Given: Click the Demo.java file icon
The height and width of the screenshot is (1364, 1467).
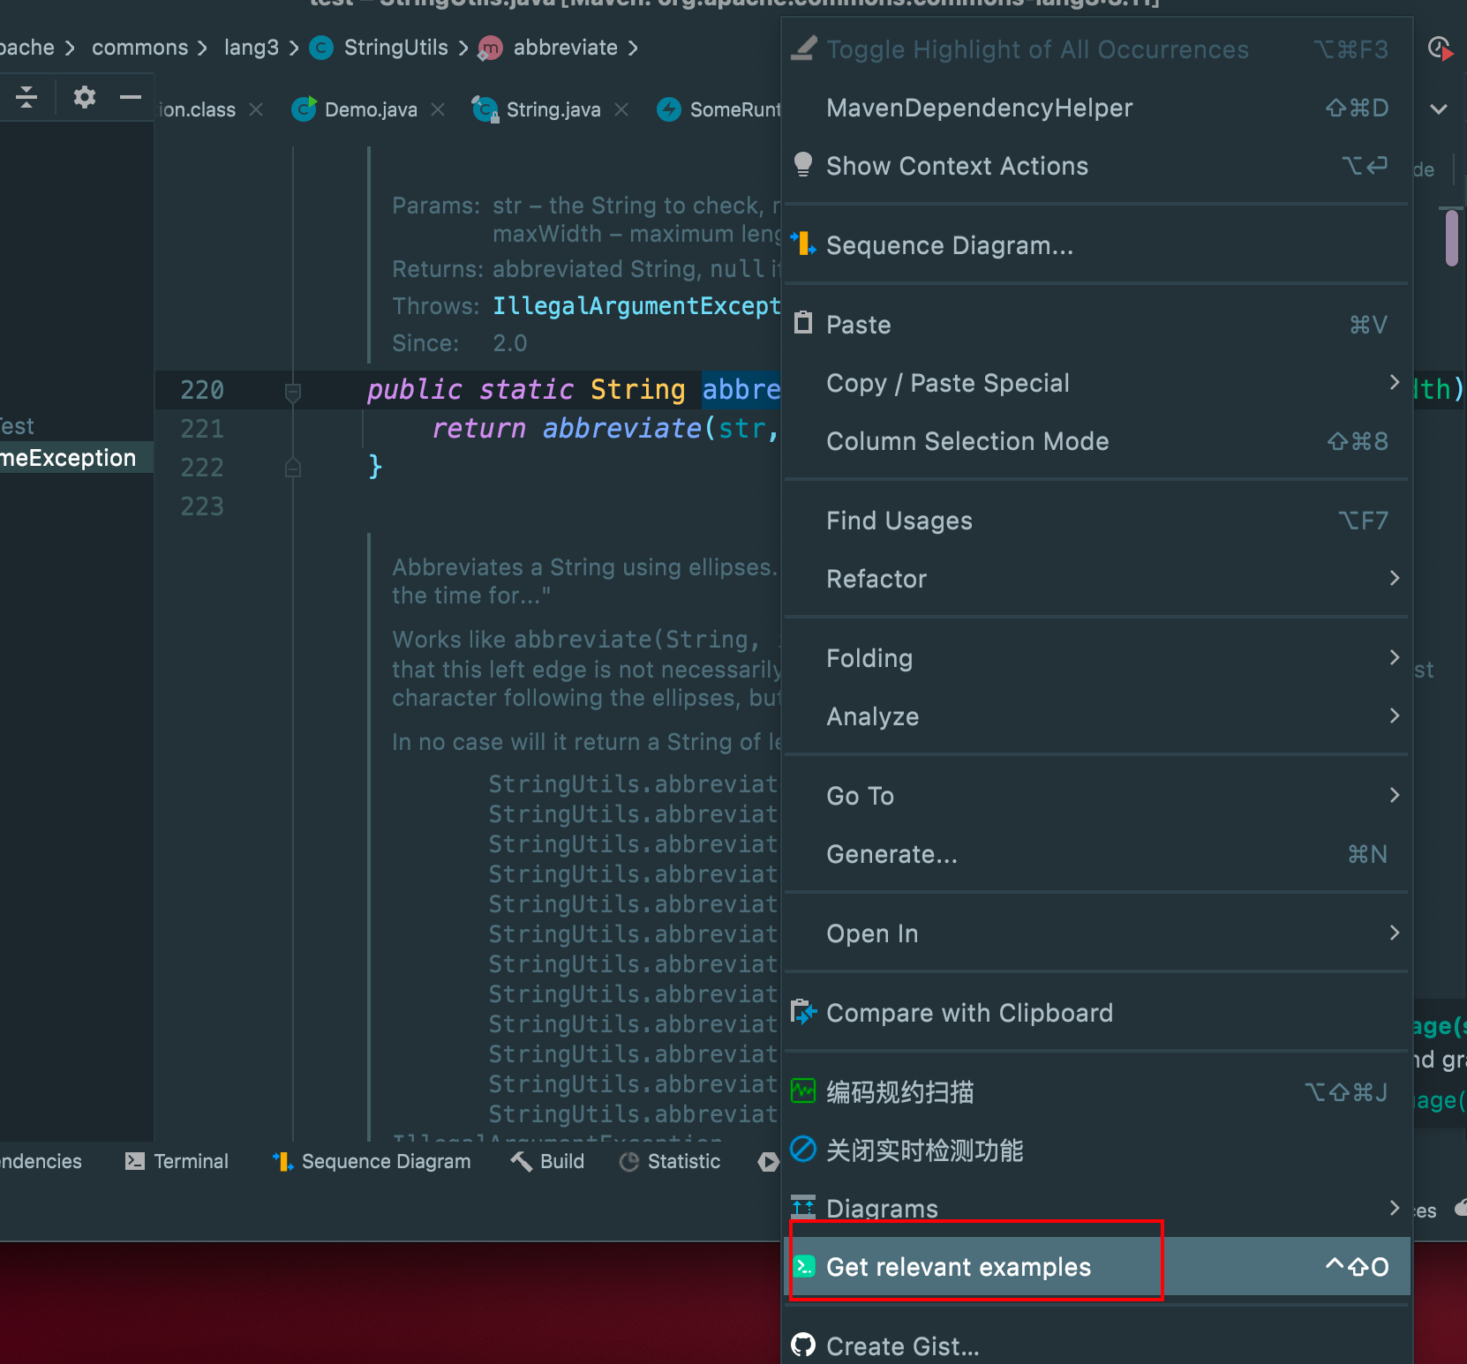Looking at the screenshot, I should [304, 109].
